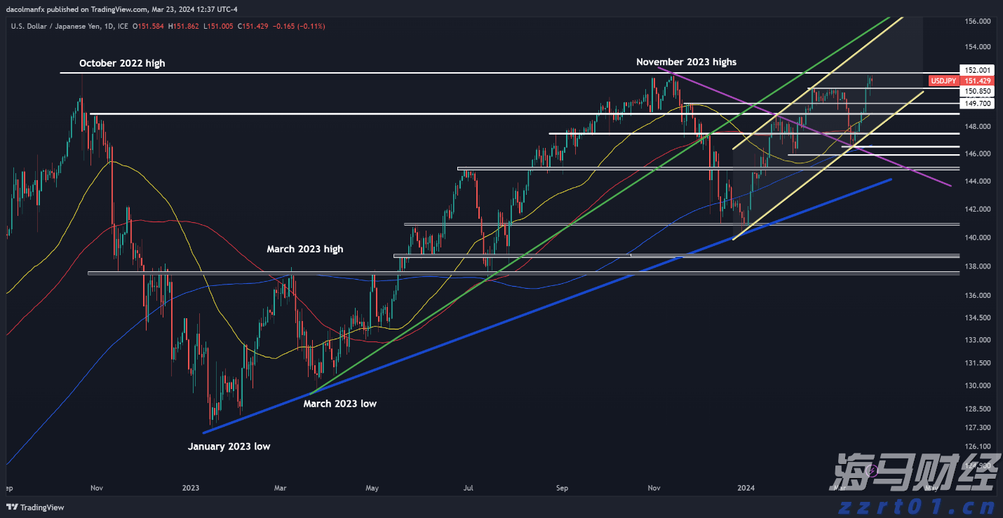
Task: Click 136.000 on the price axis
Action: [977, 295]
